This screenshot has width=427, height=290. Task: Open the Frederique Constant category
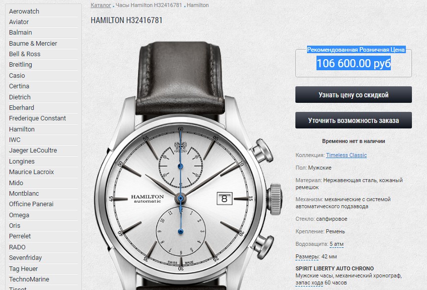[37, 118]
